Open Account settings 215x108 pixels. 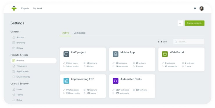click(x=20, y=37)
